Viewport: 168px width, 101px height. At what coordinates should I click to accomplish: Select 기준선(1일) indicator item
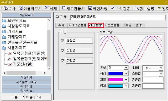tap(20, 64)
